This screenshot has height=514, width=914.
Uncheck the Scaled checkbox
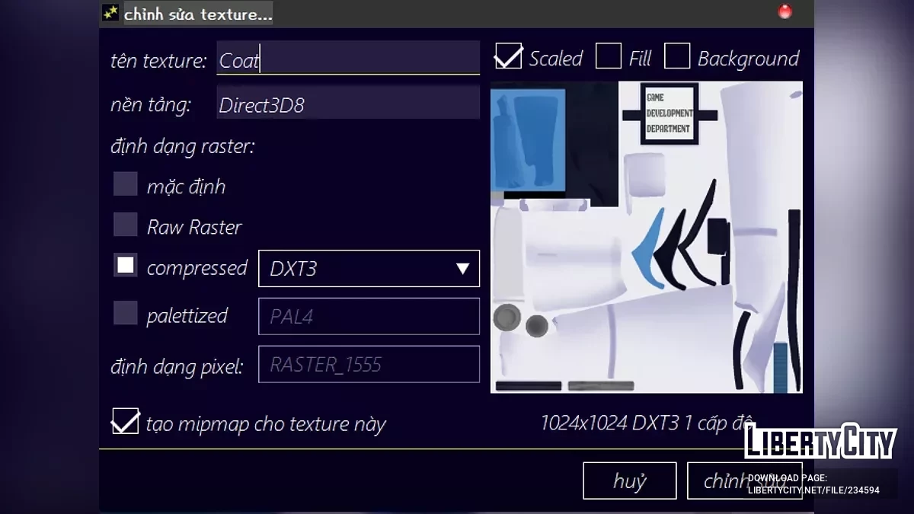(x=508, y=56)
